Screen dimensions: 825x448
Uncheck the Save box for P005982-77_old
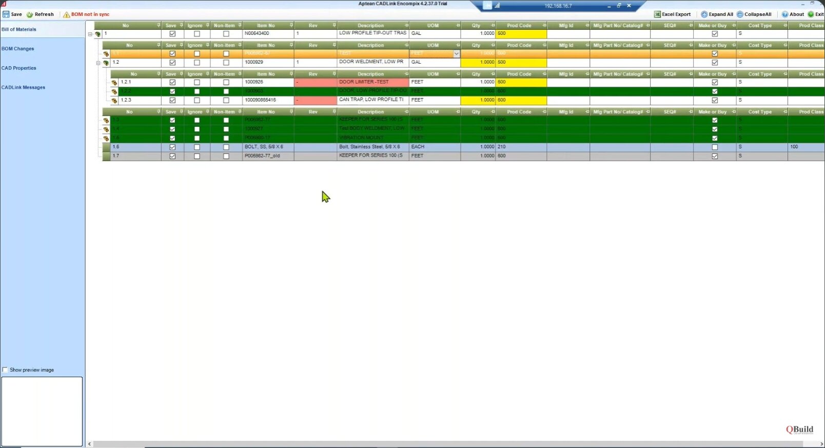(172, 156)
